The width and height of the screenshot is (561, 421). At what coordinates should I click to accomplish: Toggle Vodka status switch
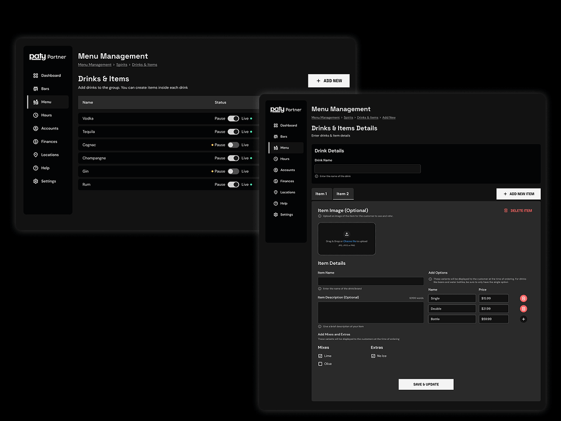[x=233, y=118]
